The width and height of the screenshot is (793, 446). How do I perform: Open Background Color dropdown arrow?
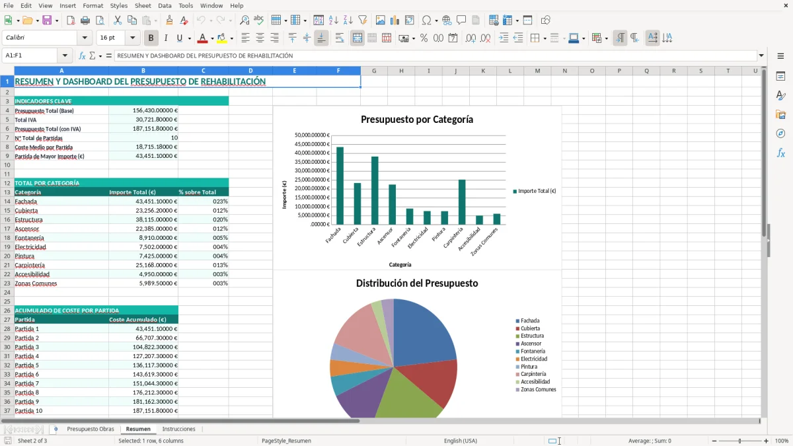pos(231,38)
